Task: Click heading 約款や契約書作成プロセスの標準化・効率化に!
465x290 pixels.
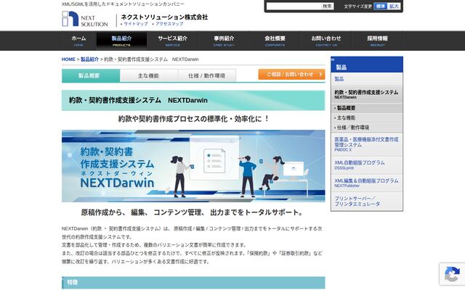Action: tap(193, 119)
